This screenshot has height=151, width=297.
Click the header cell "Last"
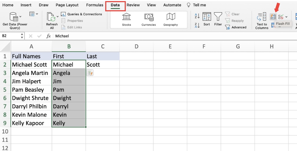tap(103, 56)
